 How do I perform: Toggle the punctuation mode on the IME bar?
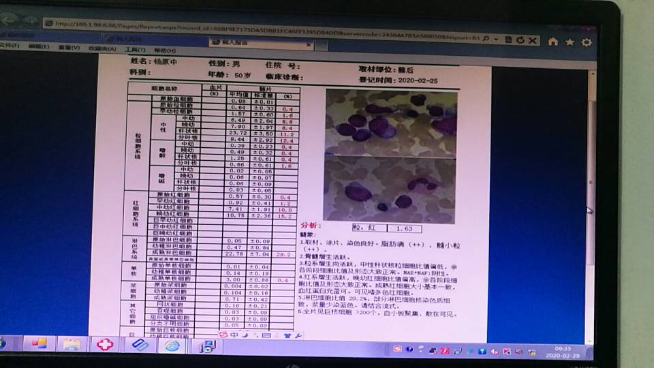255,335
